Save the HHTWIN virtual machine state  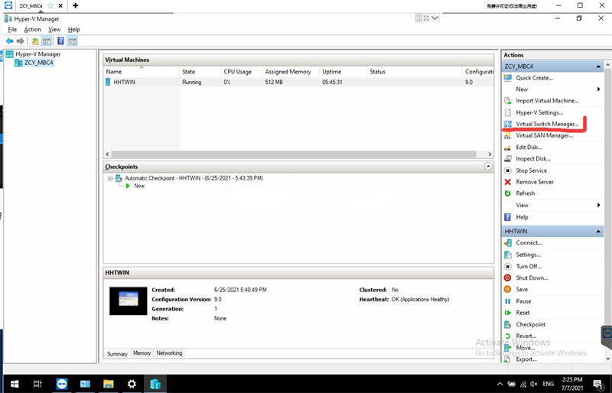pos(522,289)
